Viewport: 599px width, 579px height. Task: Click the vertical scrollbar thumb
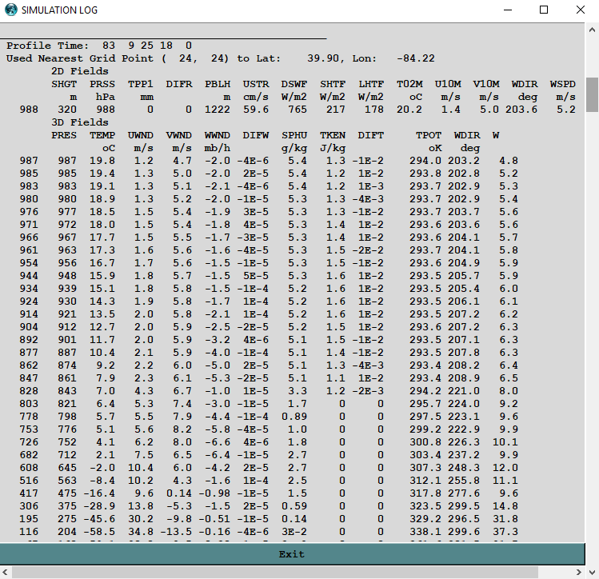click(x=592, y=94)
